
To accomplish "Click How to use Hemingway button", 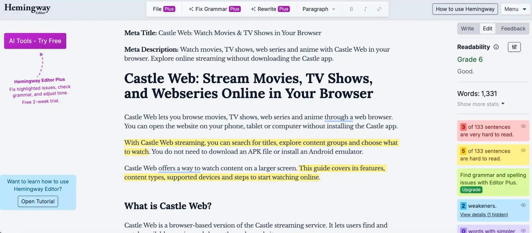I will 465,9.
